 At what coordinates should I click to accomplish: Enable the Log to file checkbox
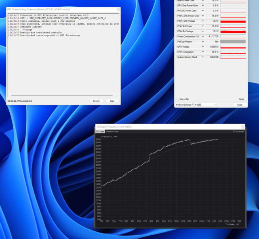click(178, 99)
